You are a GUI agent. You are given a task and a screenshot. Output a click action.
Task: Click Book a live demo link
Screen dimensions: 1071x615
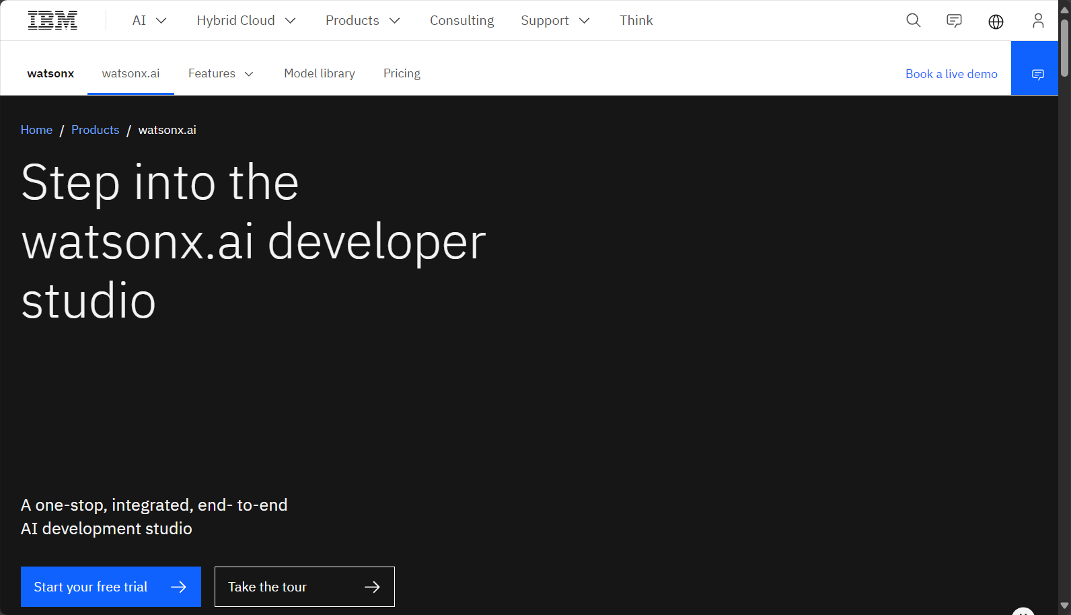[951, 74]
